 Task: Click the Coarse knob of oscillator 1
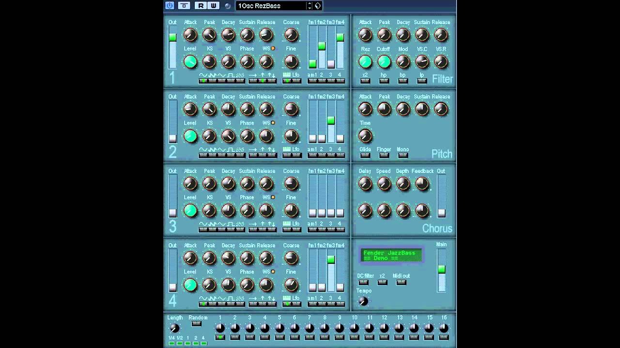coord(291,35)
